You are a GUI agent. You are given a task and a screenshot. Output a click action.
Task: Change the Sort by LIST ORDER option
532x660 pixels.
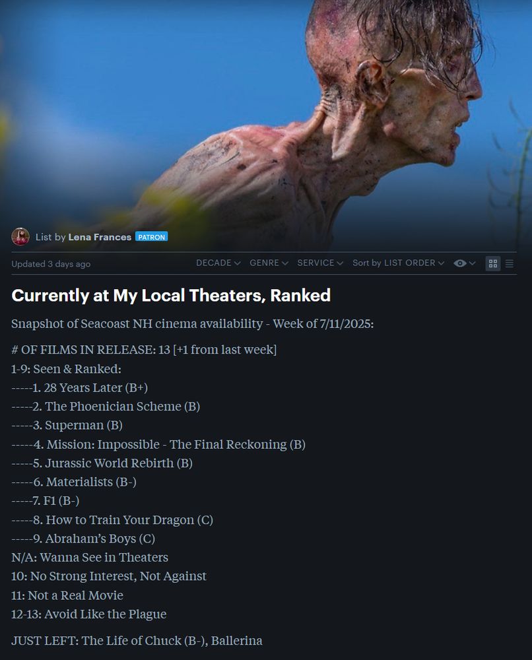point(398,263)
